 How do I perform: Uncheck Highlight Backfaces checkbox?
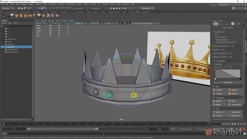(x=214, y=40)
